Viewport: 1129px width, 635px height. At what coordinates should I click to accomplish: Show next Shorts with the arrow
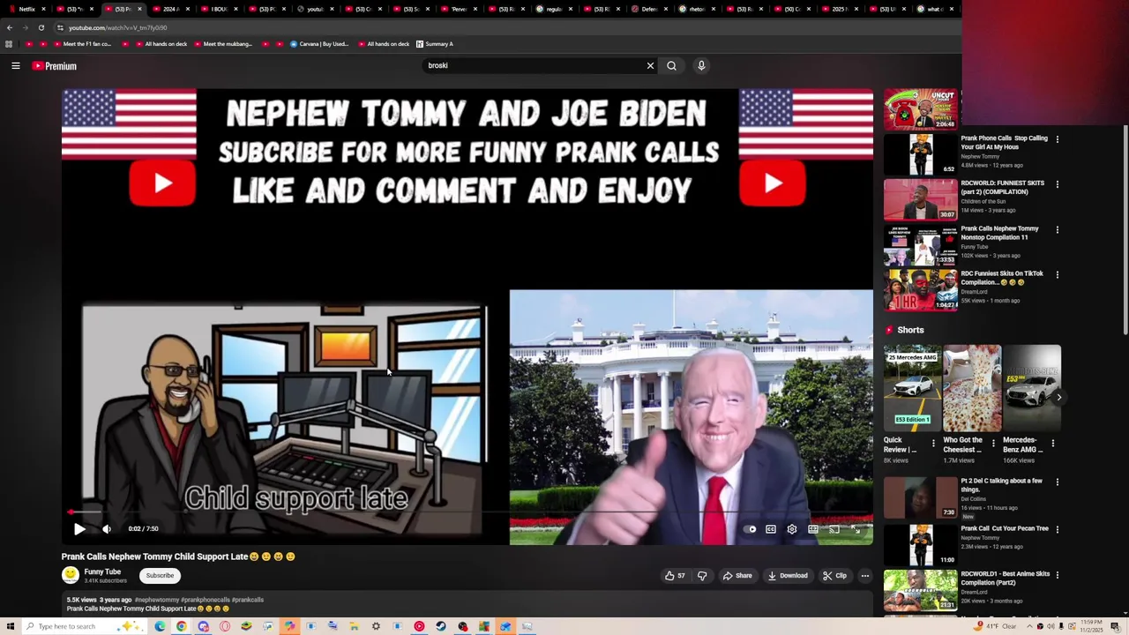(x=1058, y=398)
